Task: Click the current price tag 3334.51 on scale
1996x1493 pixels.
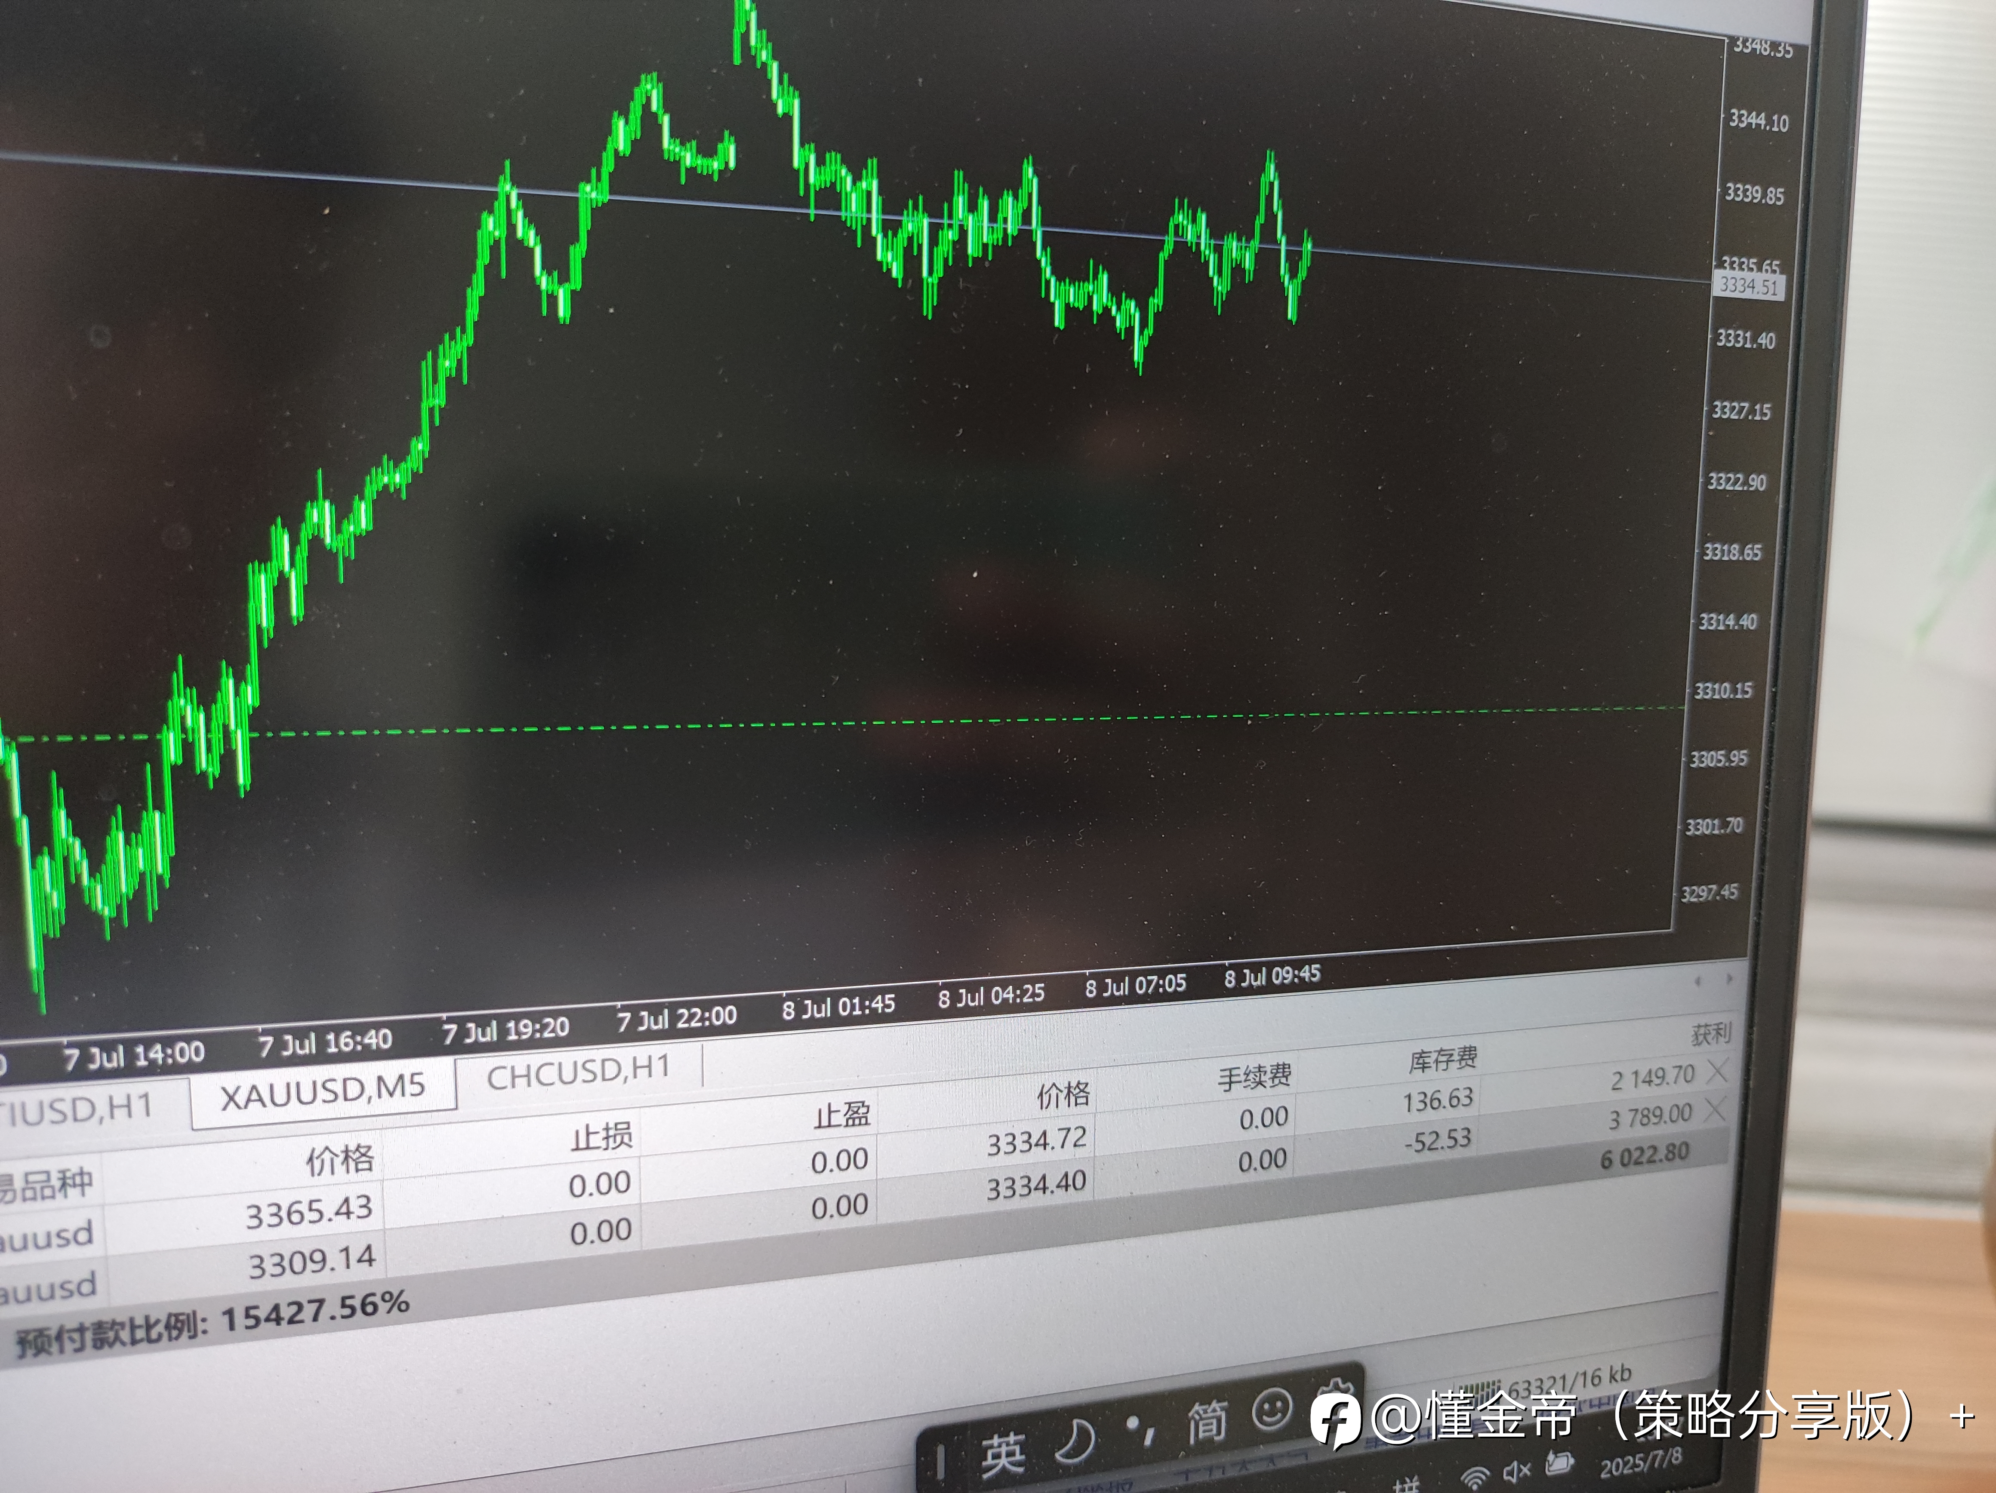Action: [x=1749, y=286]
